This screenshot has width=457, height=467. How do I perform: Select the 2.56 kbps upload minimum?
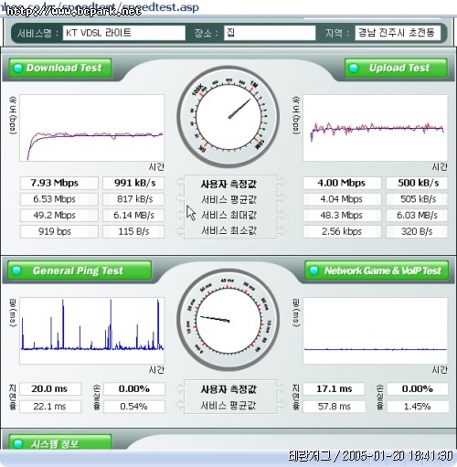342,231
